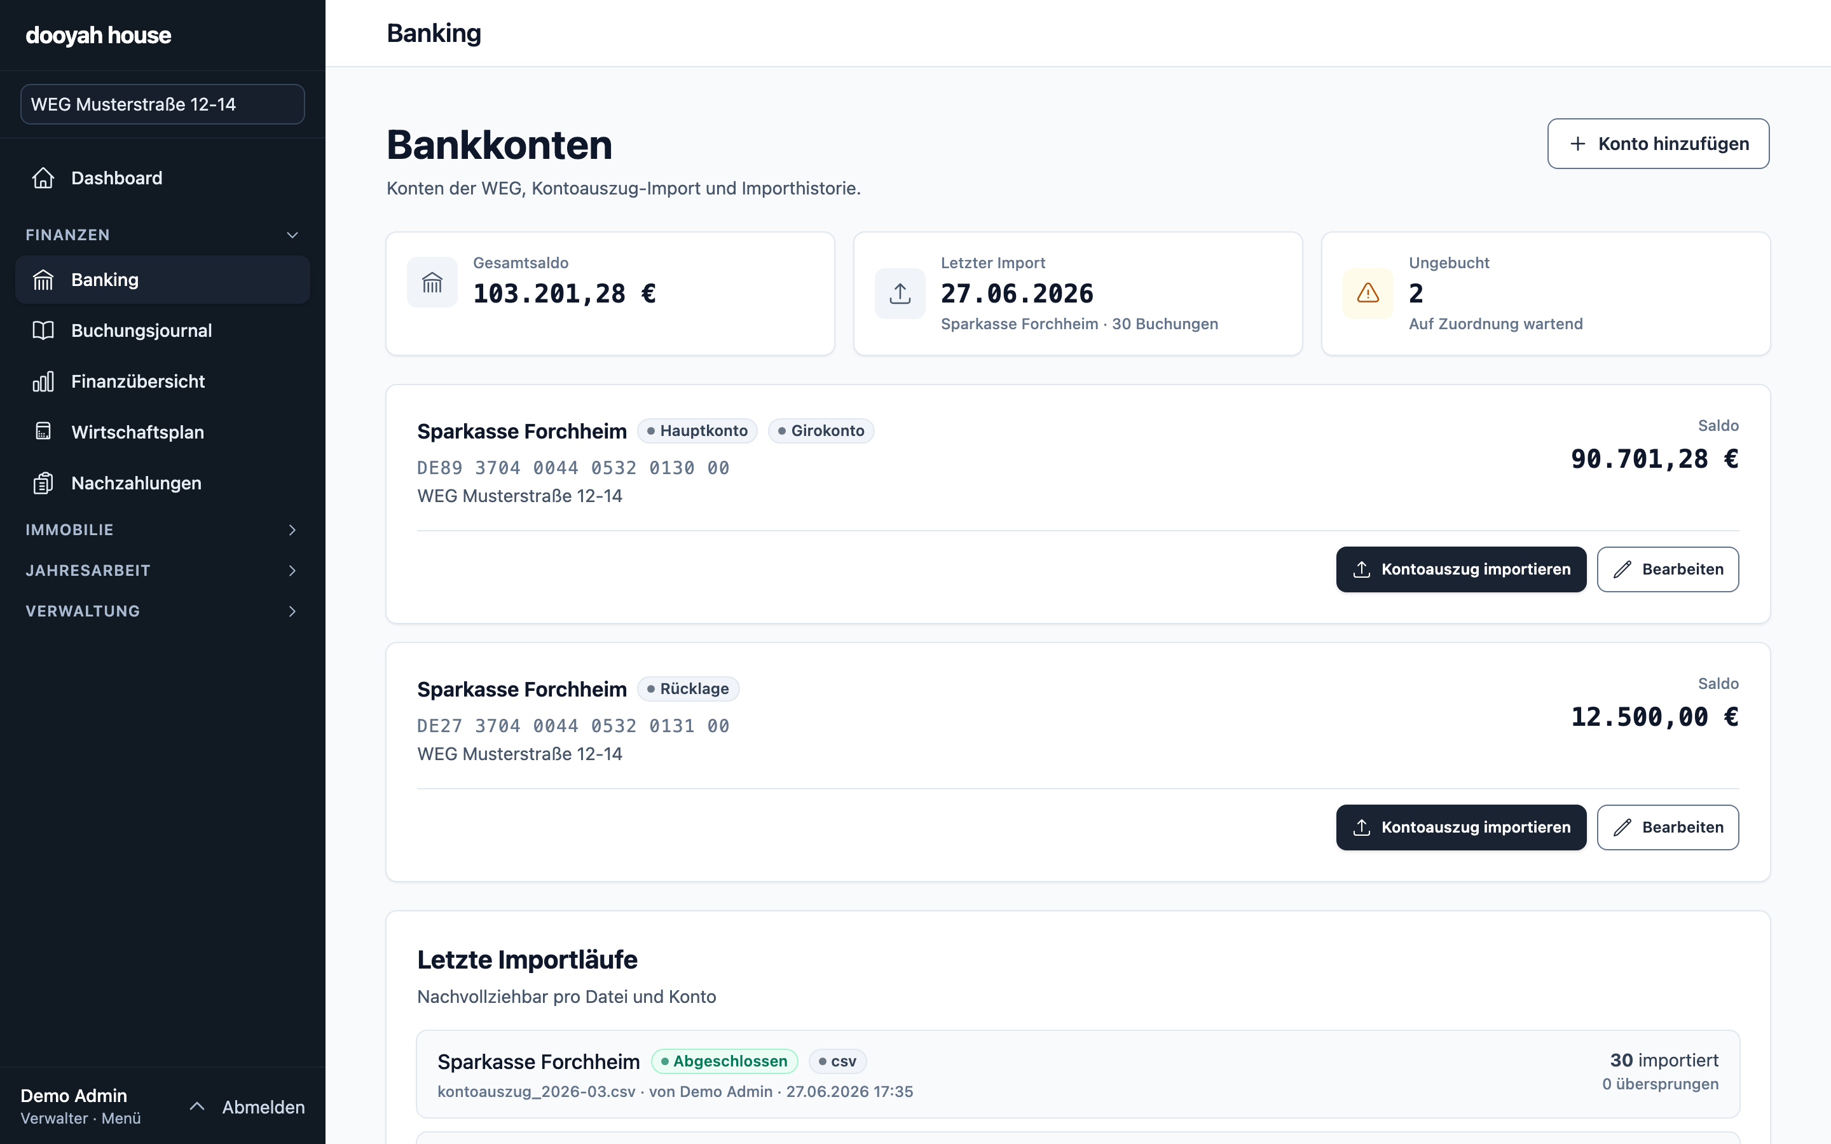This screenshot has height=1144, width=1831.
Task: Click the Letzter Import upload icon
Action: (x=900, y=294)
